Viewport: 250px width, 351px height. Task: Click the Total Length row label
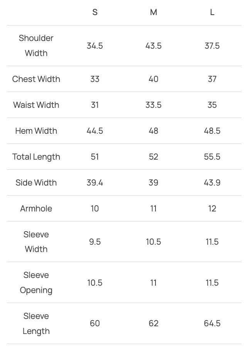(36, 157)
